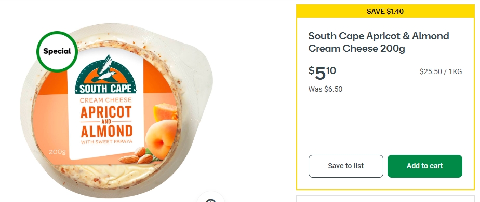
Task: Open the South Cape Apricot & Almond title
Action: click(378, 42)
